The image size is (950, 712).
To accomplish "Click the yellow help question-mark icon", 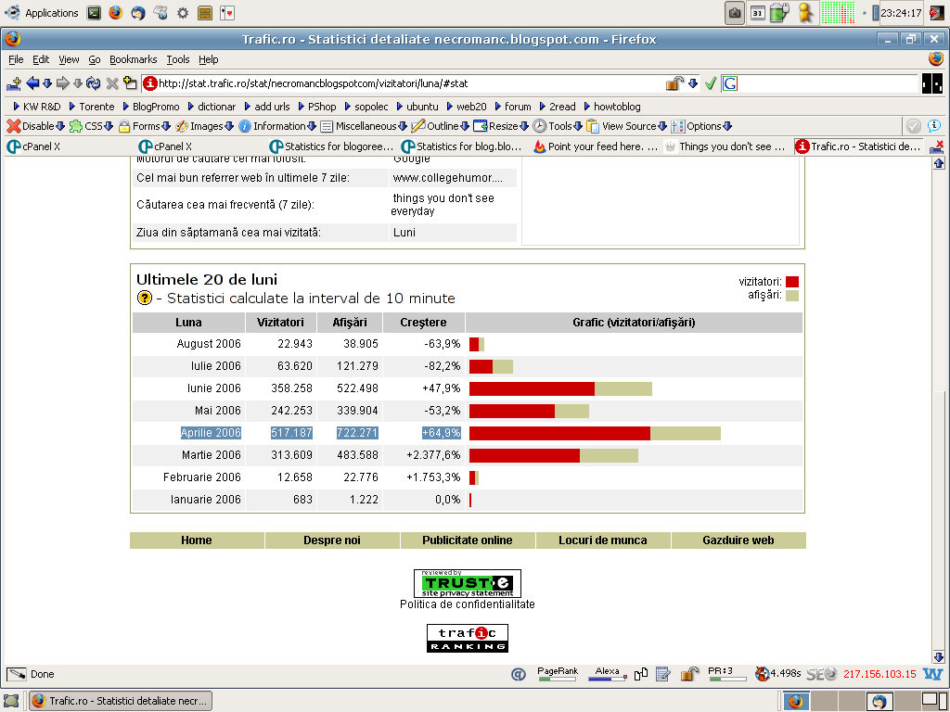I will tap(144, 298).
